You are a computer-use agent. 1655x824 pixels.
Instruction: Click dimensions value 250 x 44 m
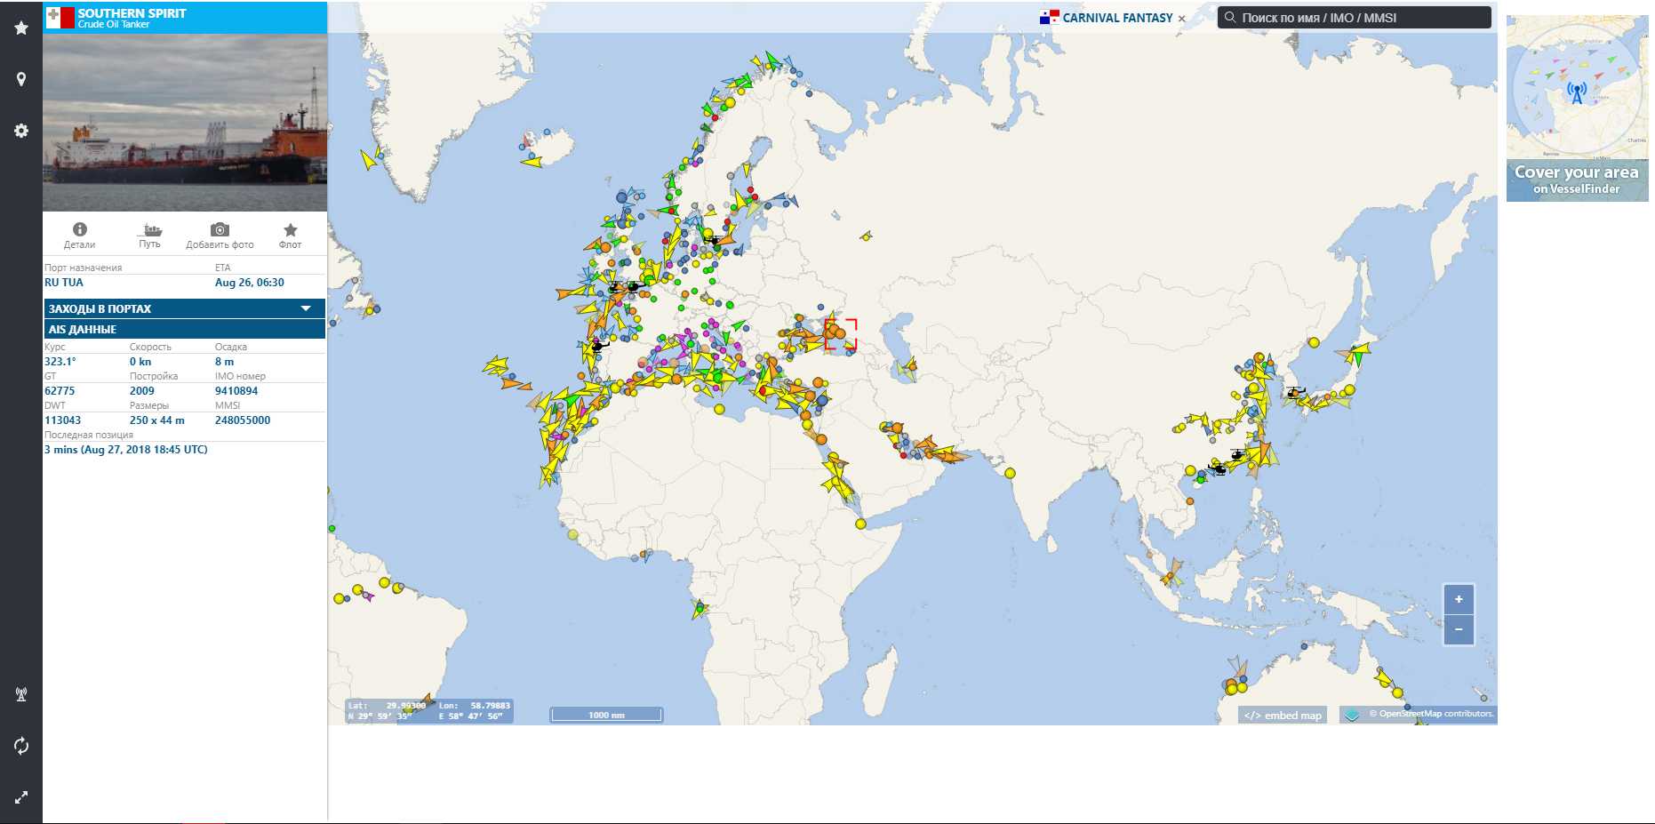tap(157, 420)
